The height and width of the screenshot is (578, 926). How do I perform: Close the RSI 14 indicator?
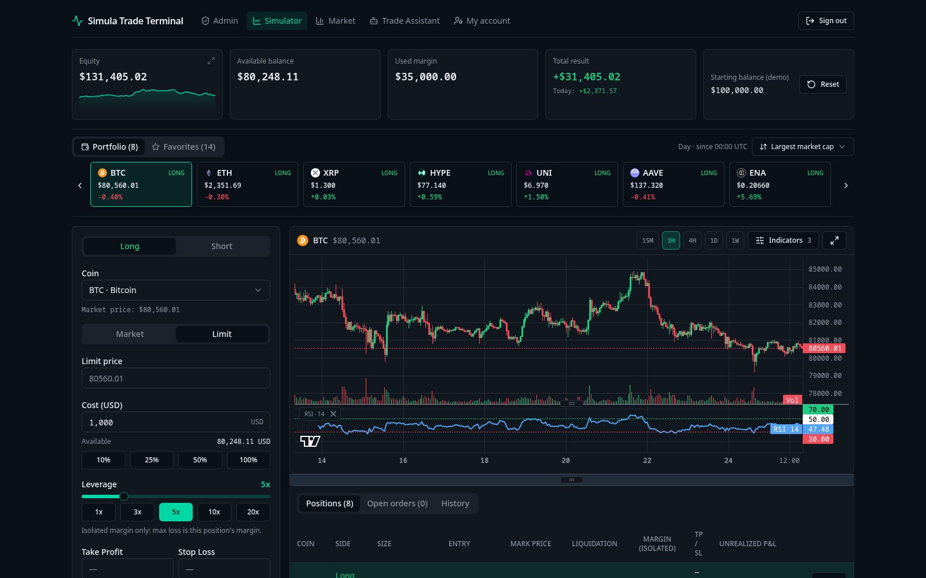(x=333, y=414)
